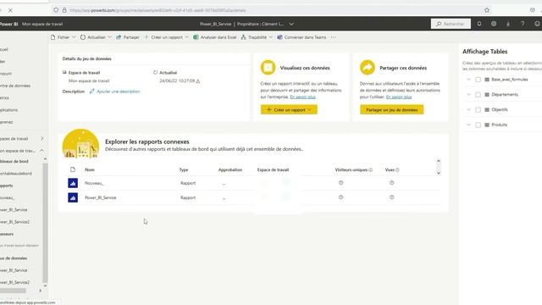
Task: Open the settings gear icon
Action: 494,24
